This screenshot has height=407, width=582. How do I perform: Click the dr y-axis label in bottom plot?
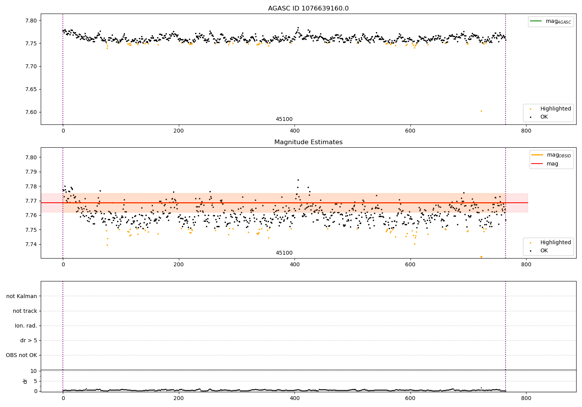point(25,381)
